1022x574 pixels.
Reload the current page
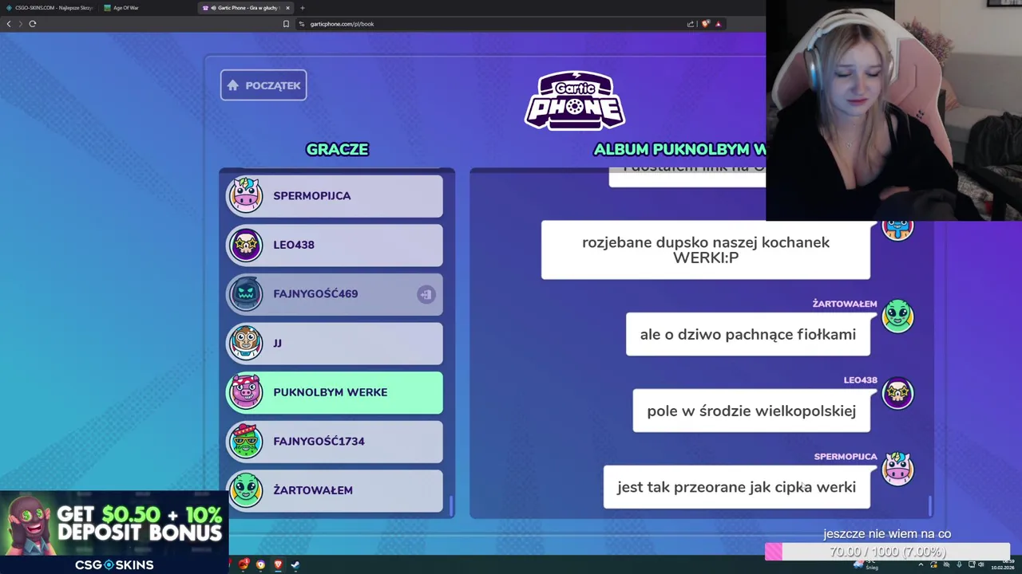pos(33,24)
